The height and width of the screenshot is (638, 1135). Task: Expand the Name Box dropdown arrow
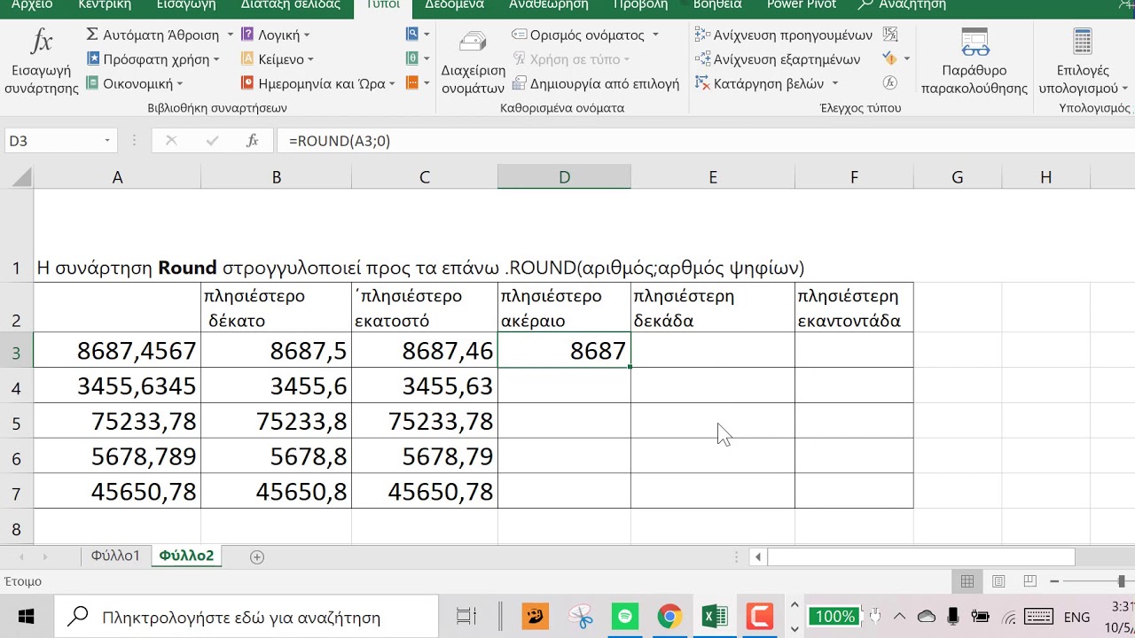tap(107, 141)
